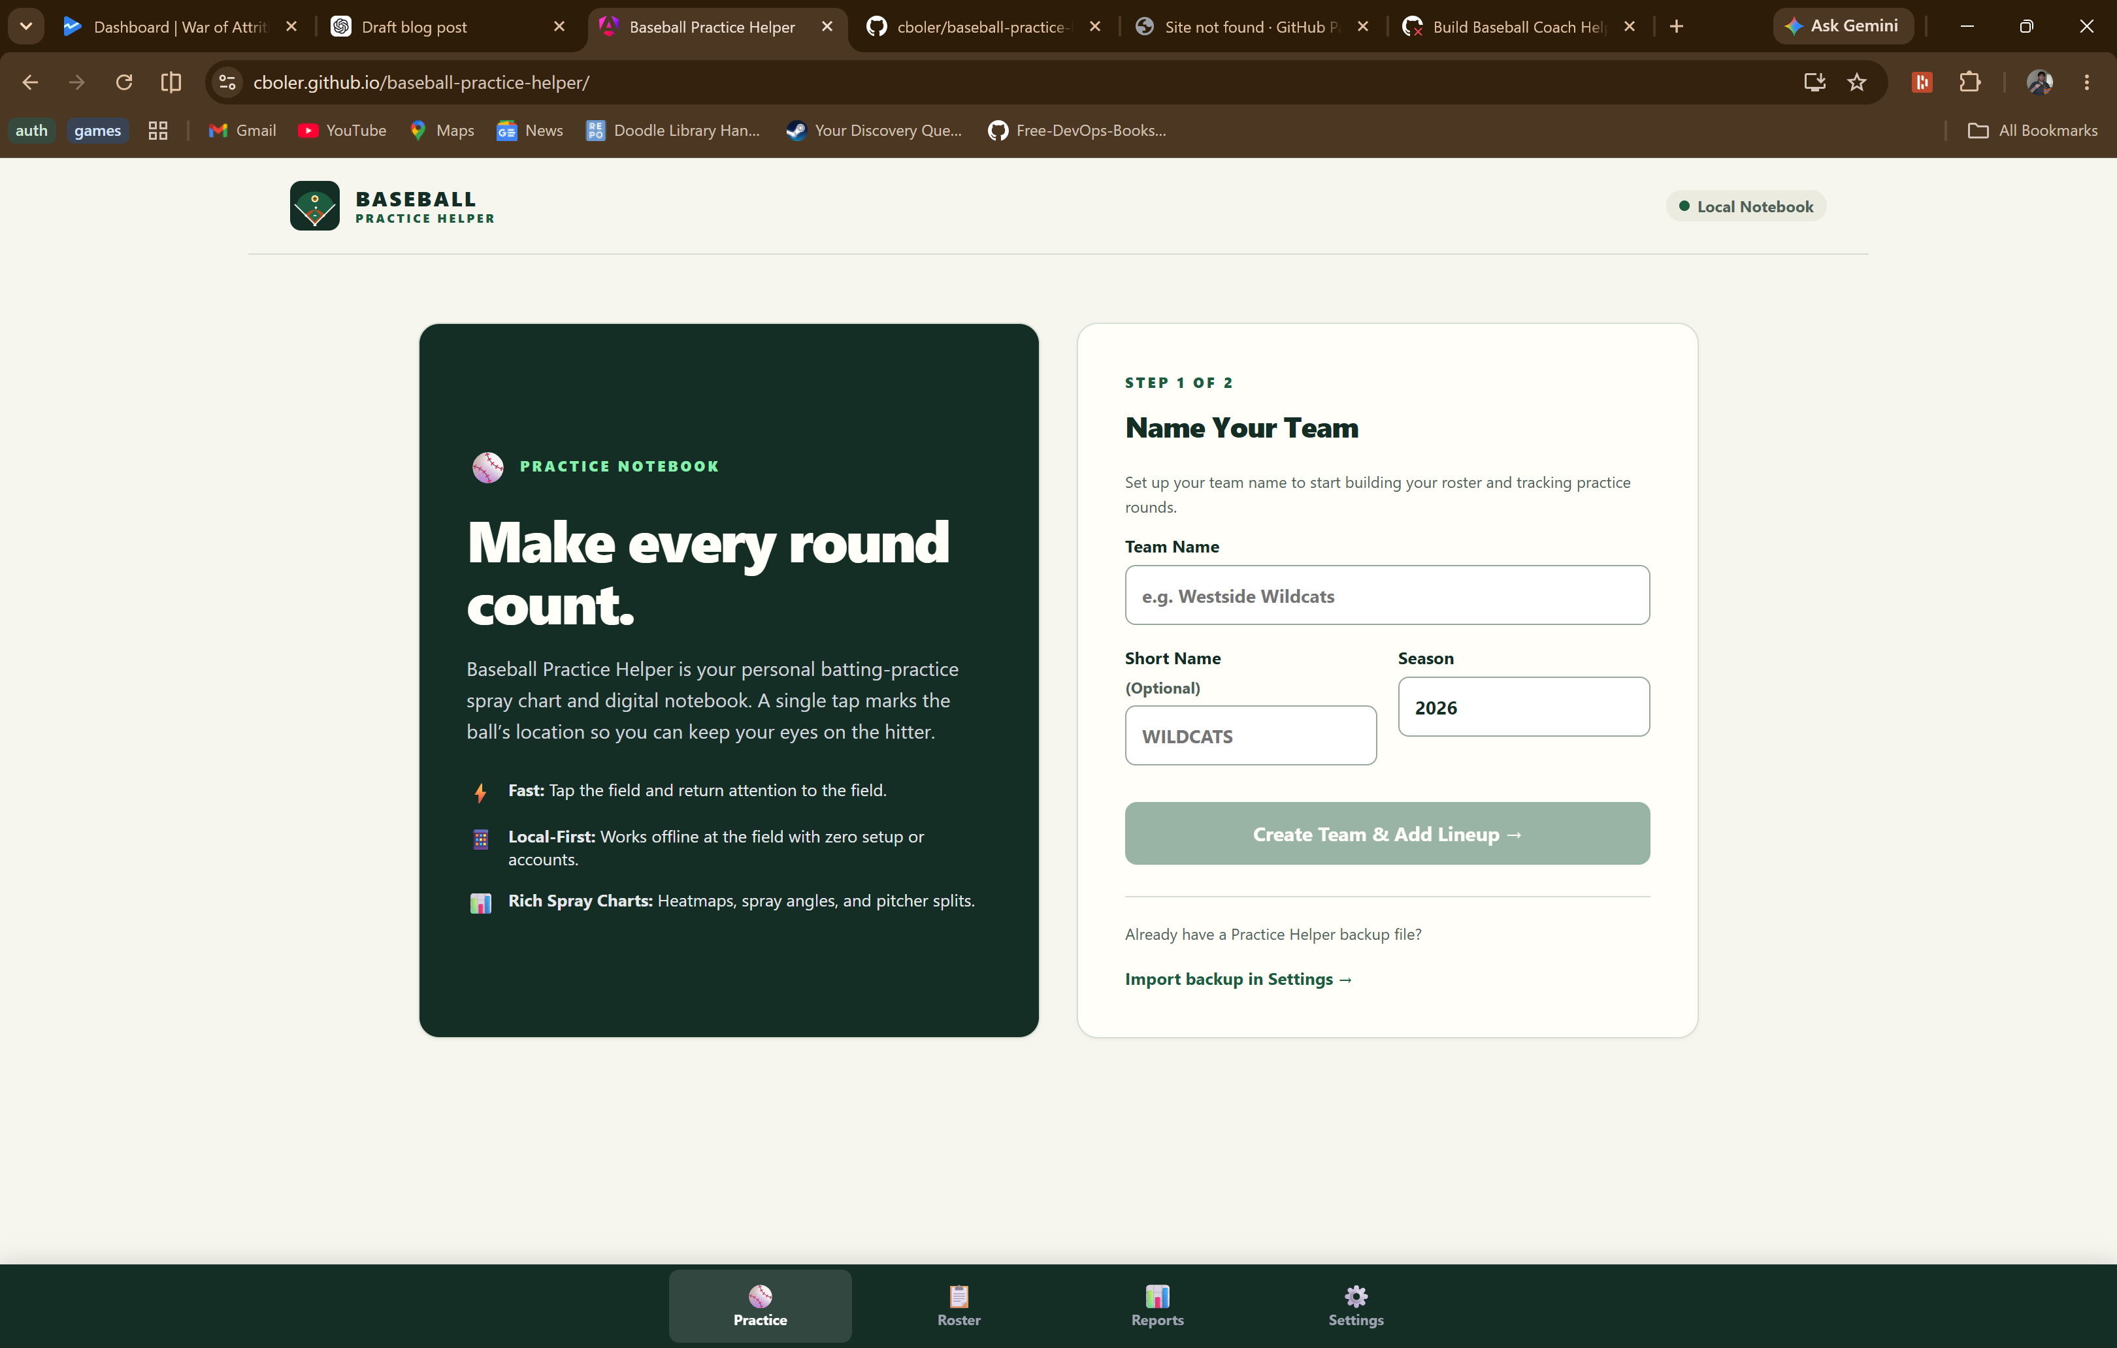Click the lightning bolt Fast icon
2117x1348 pixels.
pos(480,793)
